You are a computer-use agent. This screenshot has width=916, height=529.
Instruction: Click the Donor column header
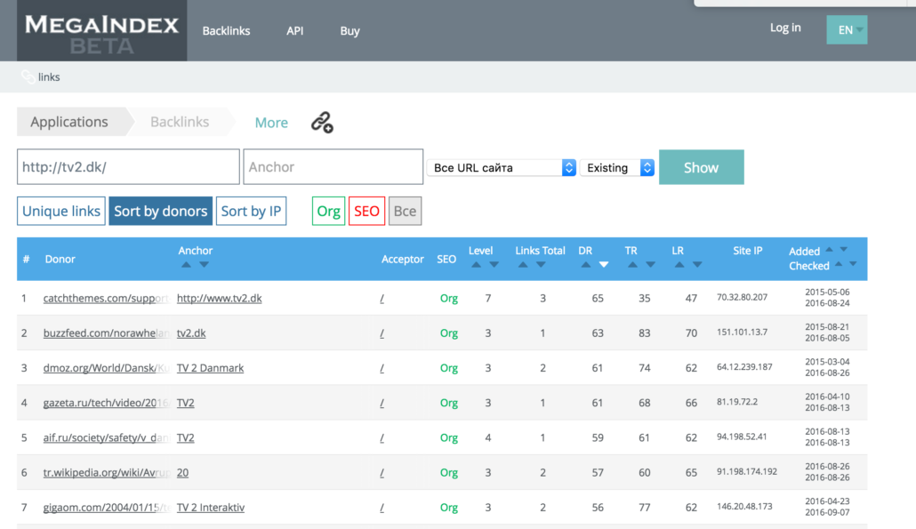tap(60, 260)
